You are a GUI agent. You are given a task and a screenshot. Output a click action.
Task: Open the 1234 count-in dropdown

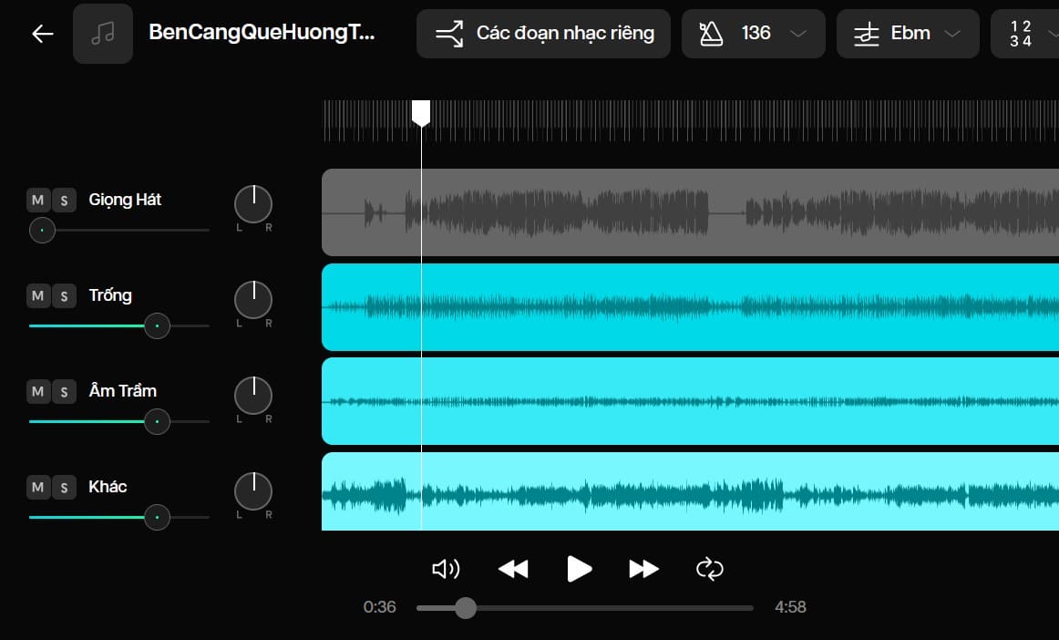point(1023,34)
